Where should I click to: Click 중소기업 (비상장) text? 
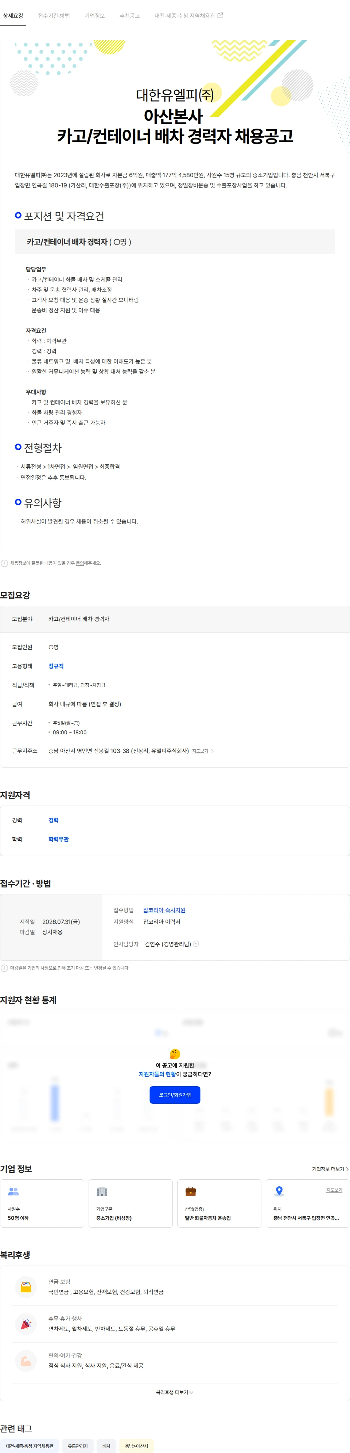114,1218
